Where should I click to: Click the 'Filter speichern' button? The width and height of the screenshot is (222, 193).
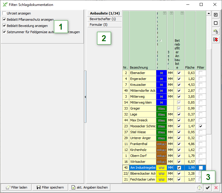[50, 187]
